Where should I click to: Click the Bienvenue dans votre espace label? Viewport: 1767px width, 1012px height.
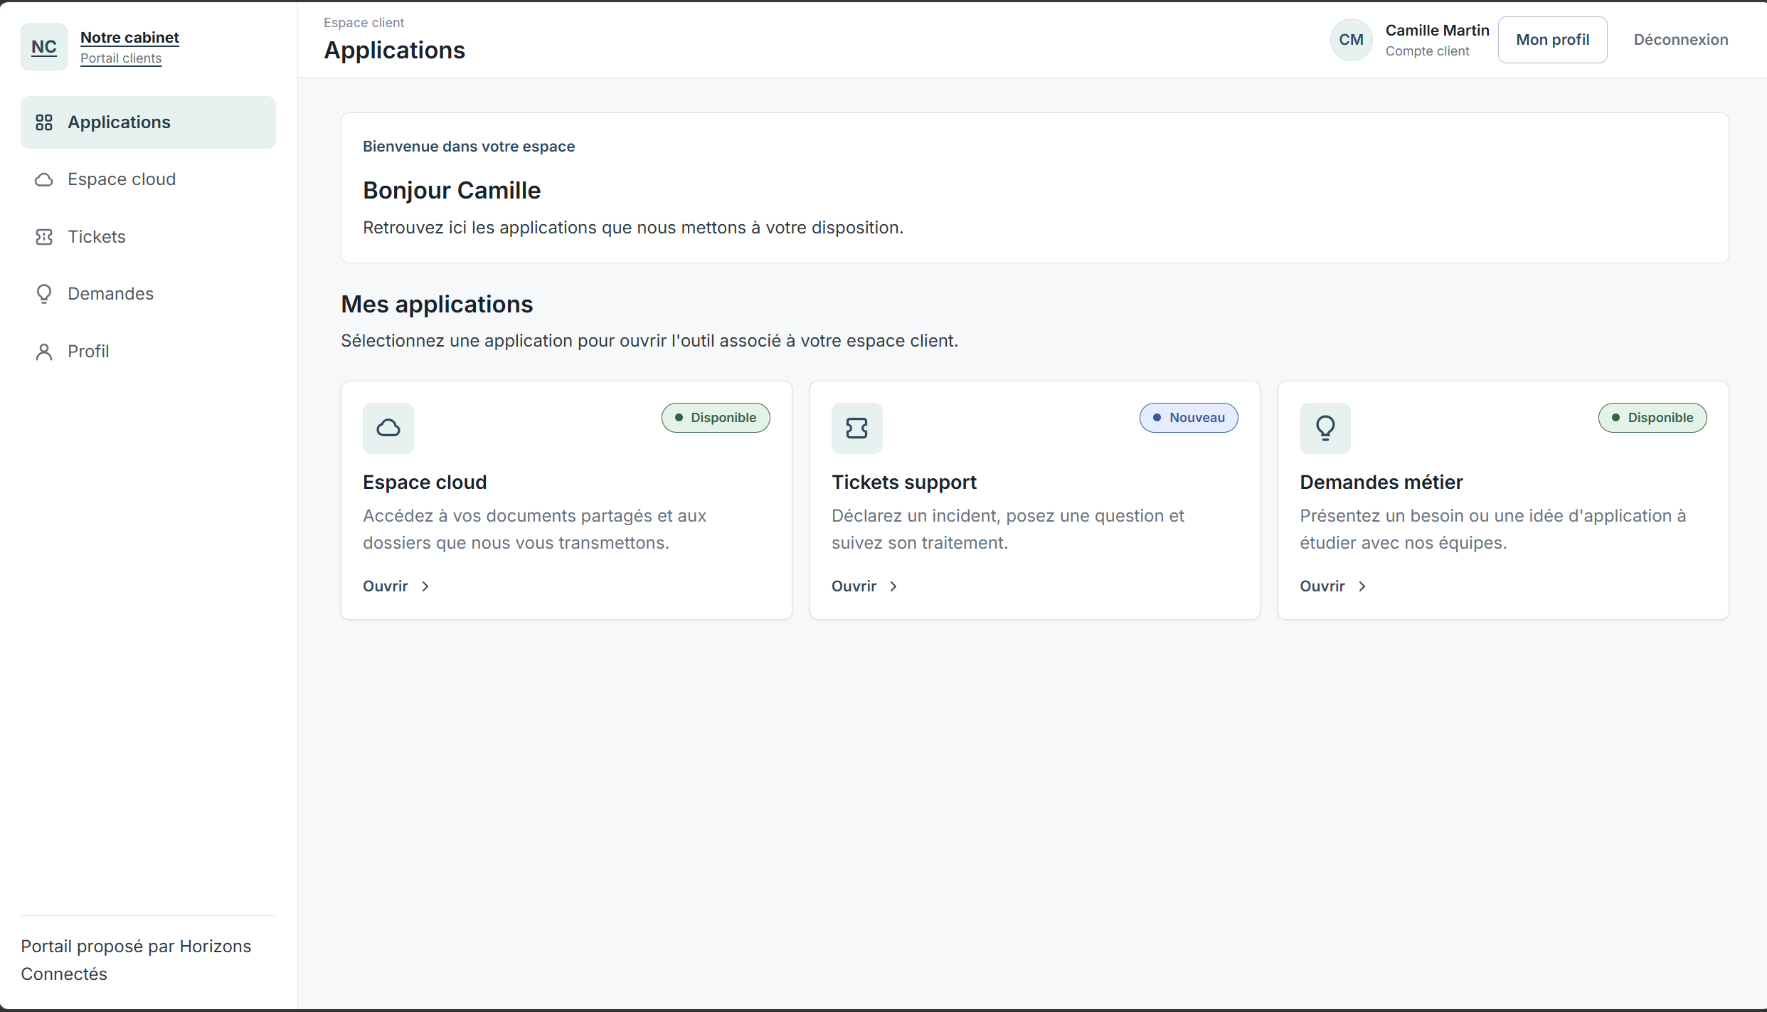tap(469, 147)
